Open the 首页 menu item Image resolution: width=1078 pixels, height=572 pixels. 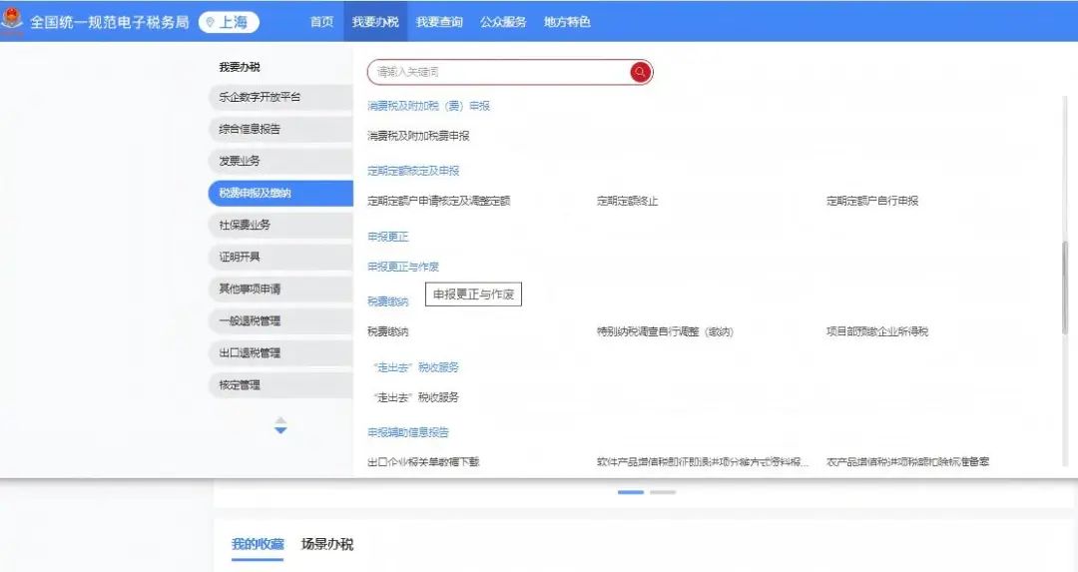[x=321, y=22]
